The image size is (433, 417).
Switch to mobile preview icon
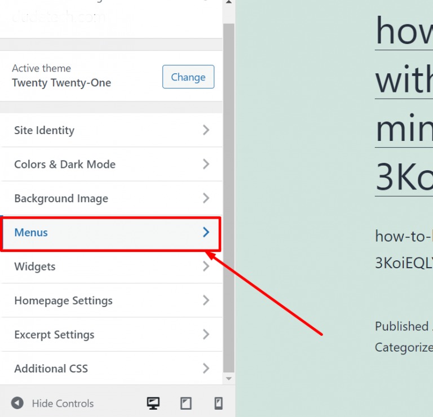(x=218, y=403)
